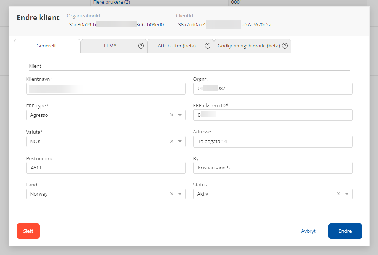Clear the Status Aktiv value
The width and height of the screenshot is (378, 255).
pos(338,194)
